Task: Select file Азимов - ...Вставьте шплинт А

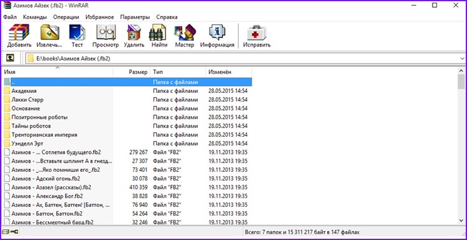Action: (62, 161)
